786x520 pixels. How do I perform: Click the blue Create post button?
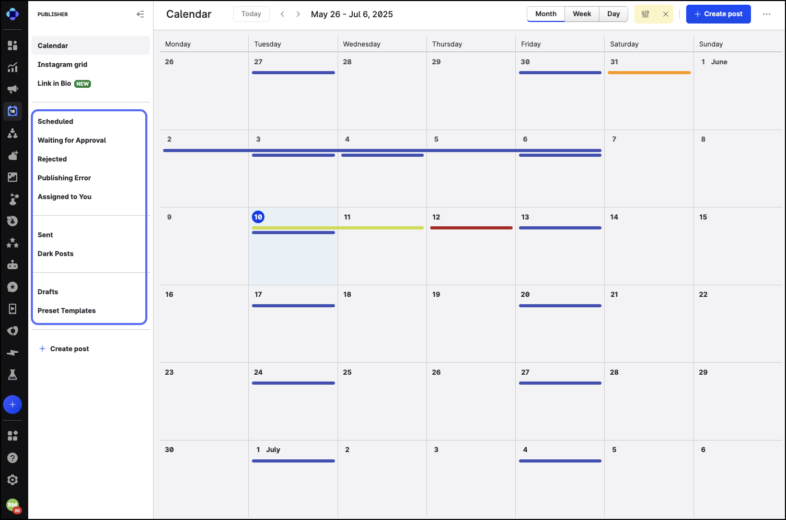[718, 14]
